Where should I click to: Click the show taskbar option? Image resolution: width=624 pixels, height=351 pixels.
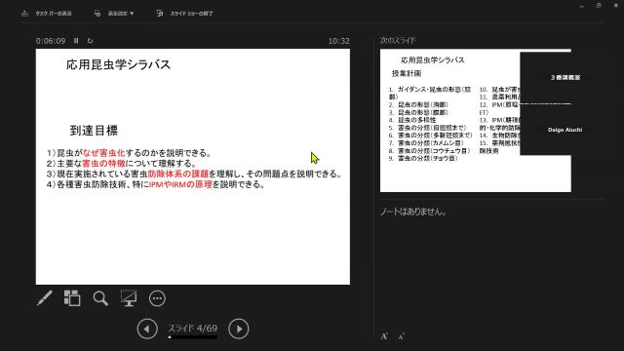[54, 13]
